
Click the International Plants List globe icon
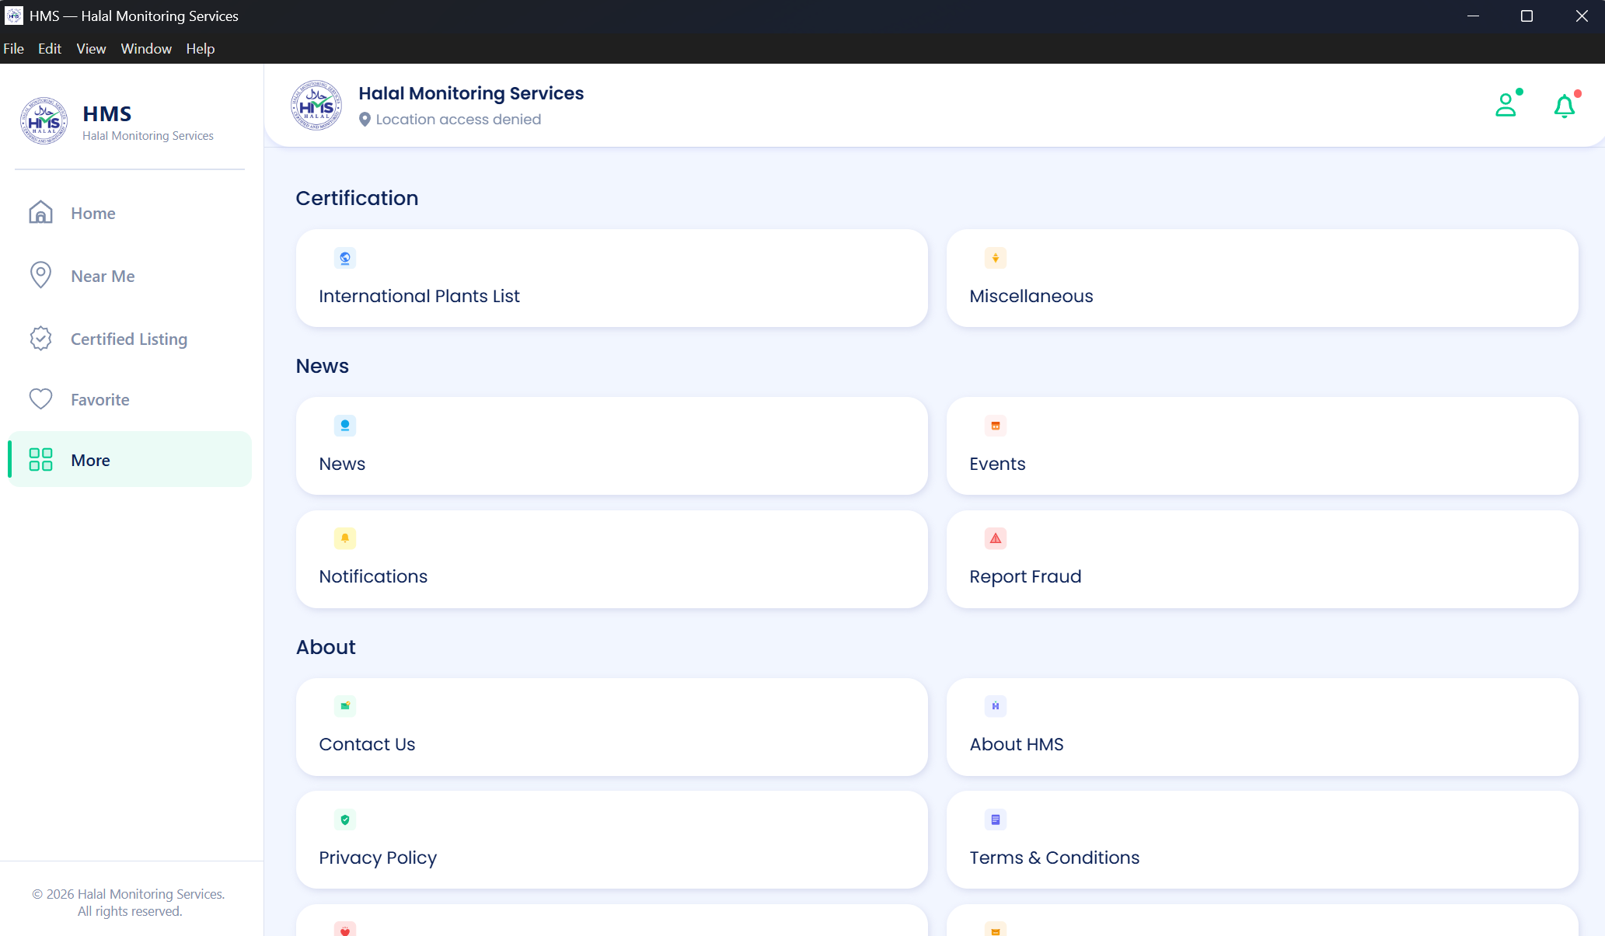point(345,258)
